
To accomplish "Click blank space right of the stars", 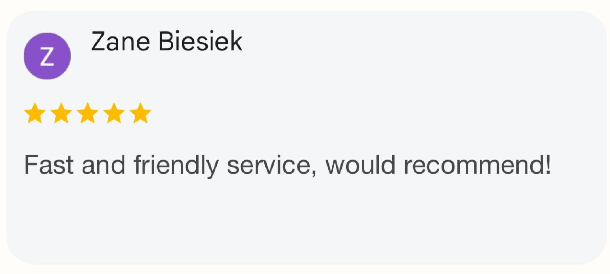I will [x=324, y=113].
